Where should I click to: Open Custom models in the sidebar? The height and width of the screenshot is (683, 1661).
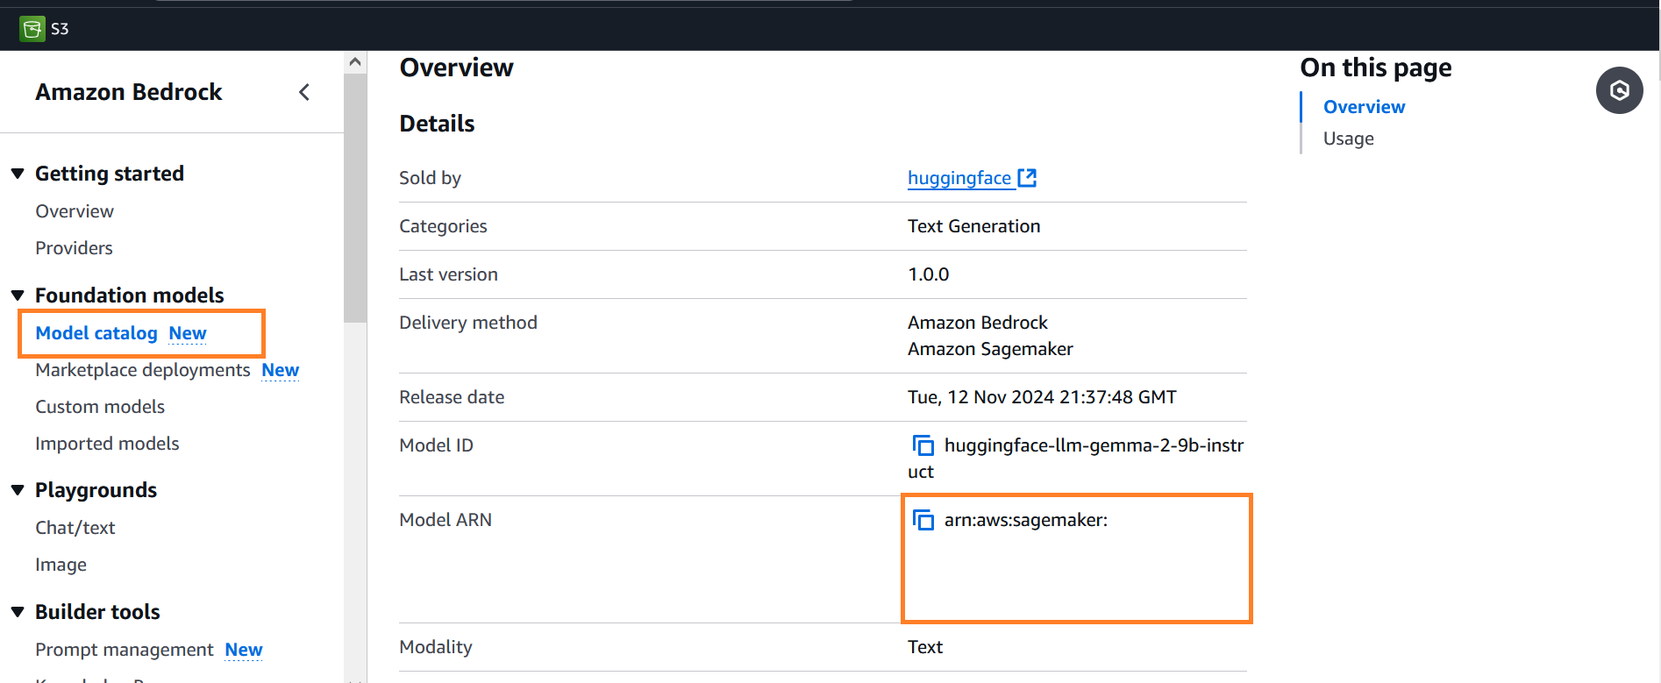click(100, 407)
